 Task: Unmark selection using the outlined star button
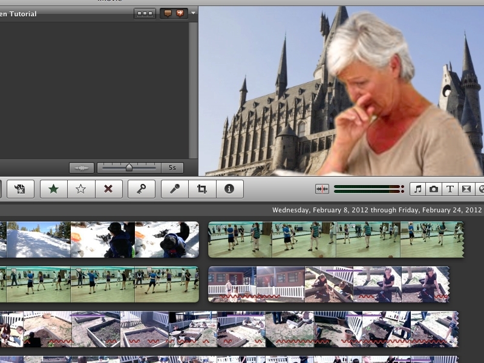pyautogui.click(x=81, y=189)
